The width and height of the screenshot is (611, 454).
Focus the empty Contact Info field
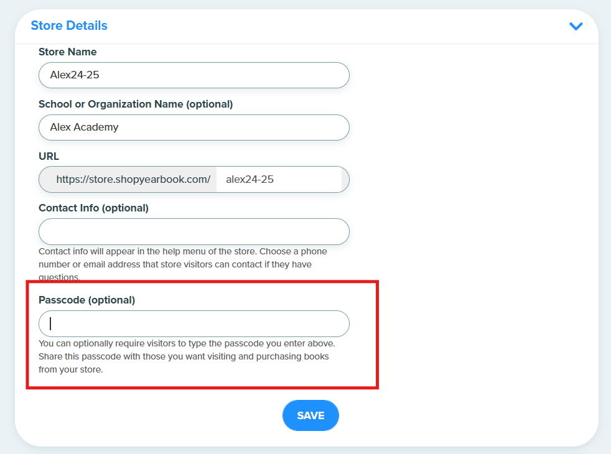point(194,232)
